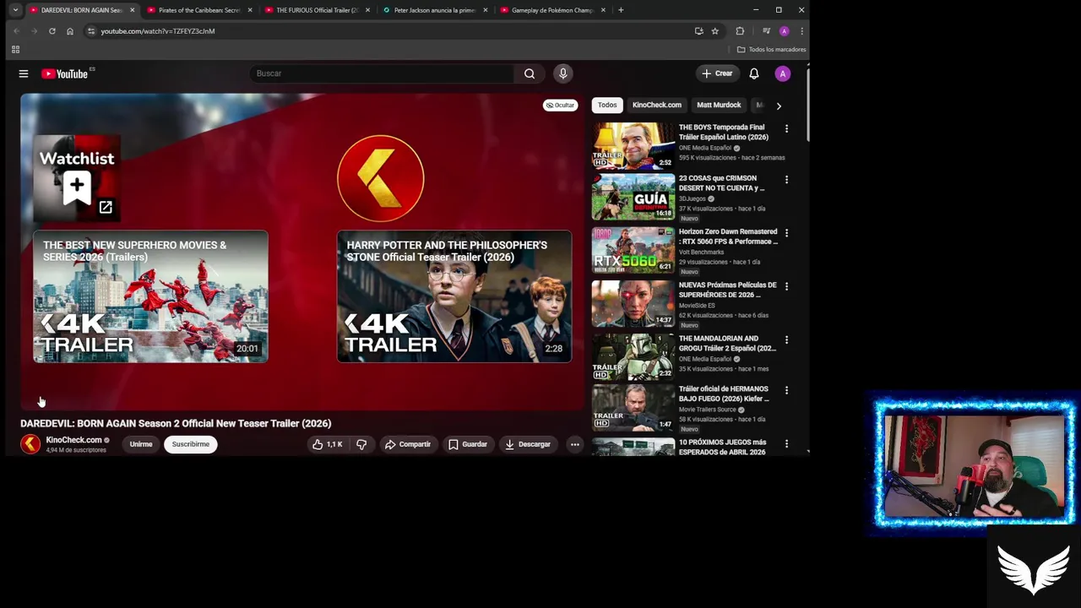
Task: Open the KinoCheck.com channel name link
Action: coord(73,440)
